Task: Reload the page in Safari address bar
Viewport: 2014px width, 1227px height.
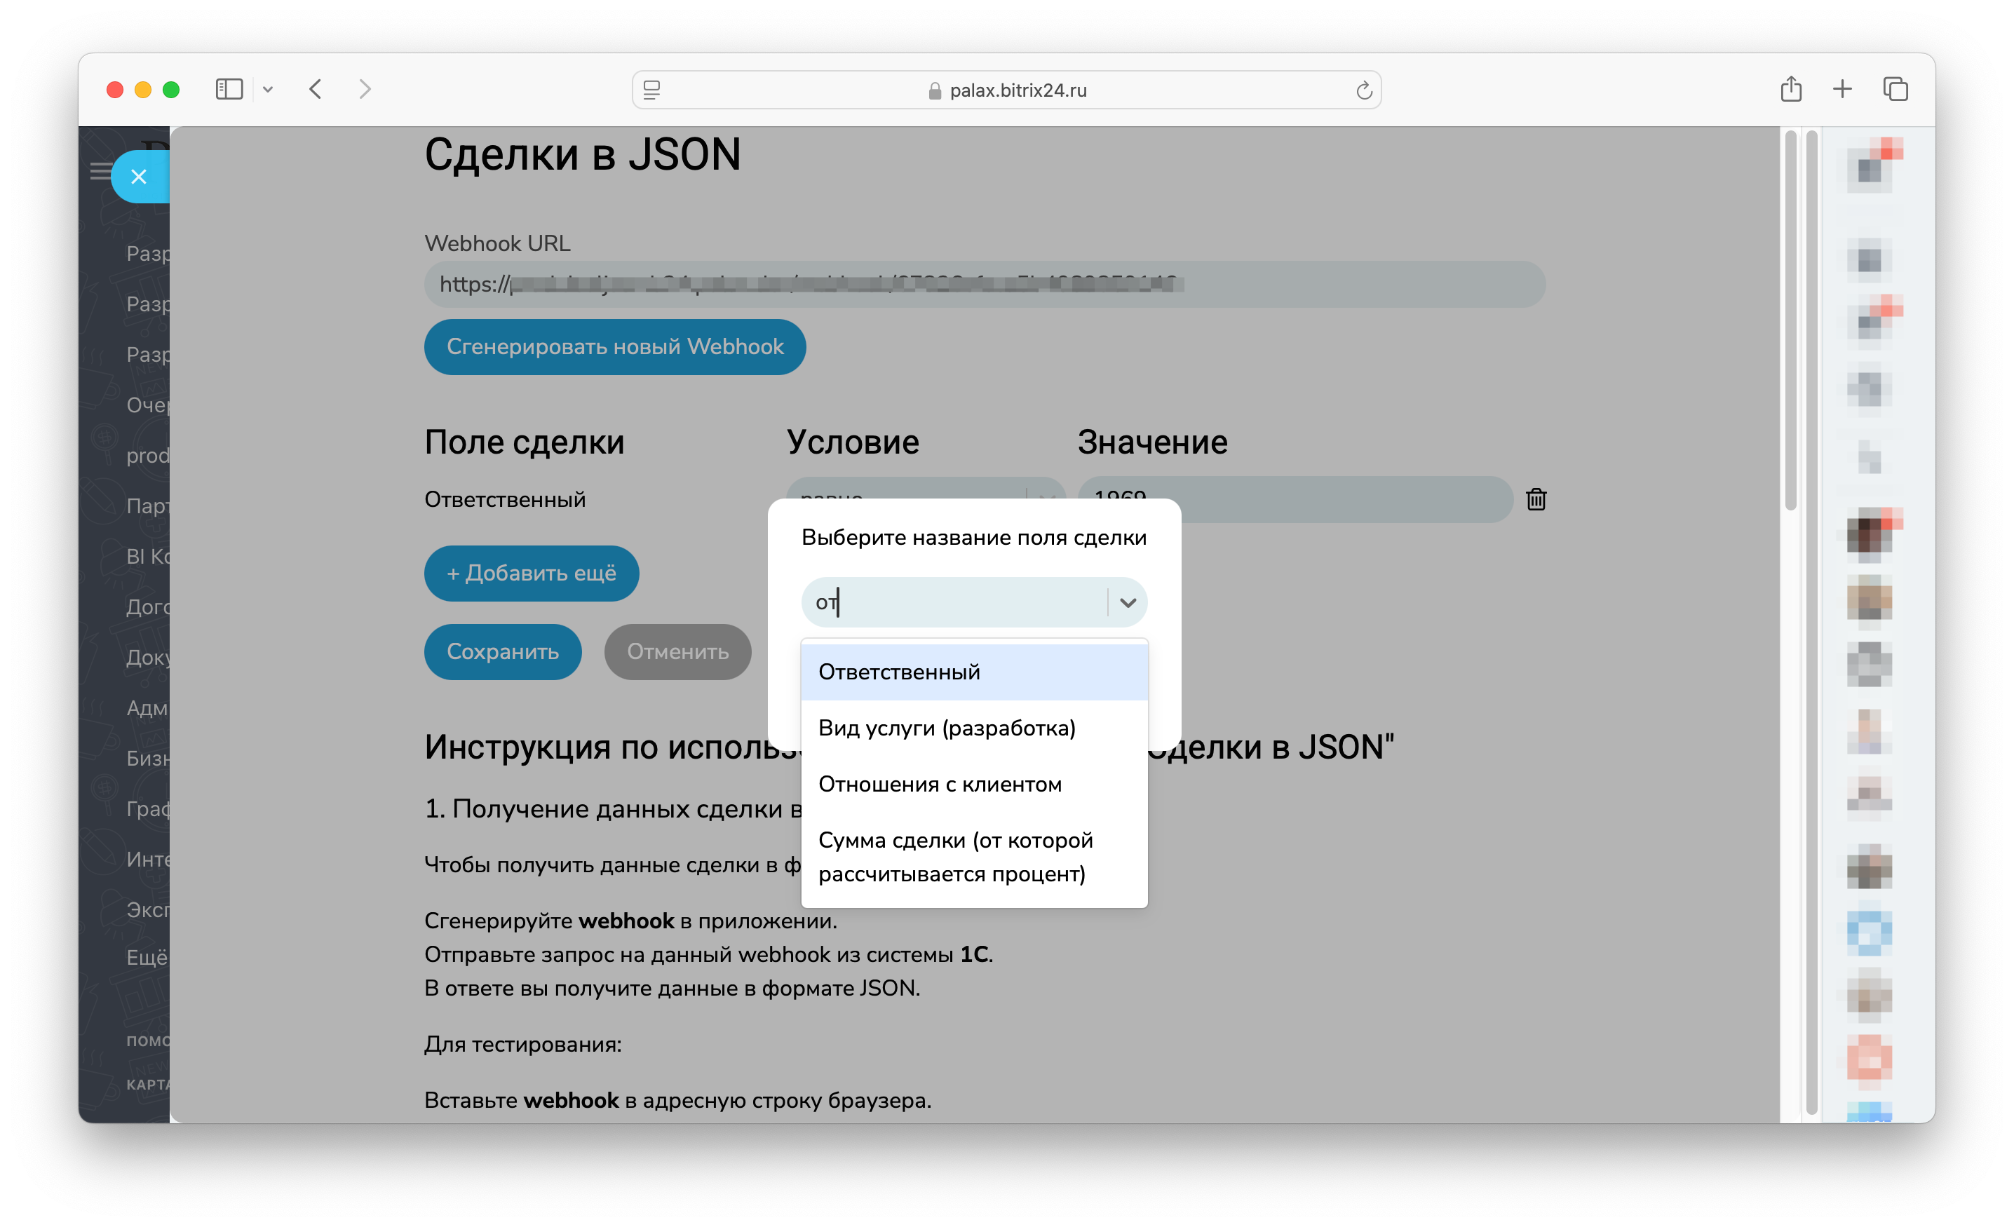Action: click(1363, 90)
